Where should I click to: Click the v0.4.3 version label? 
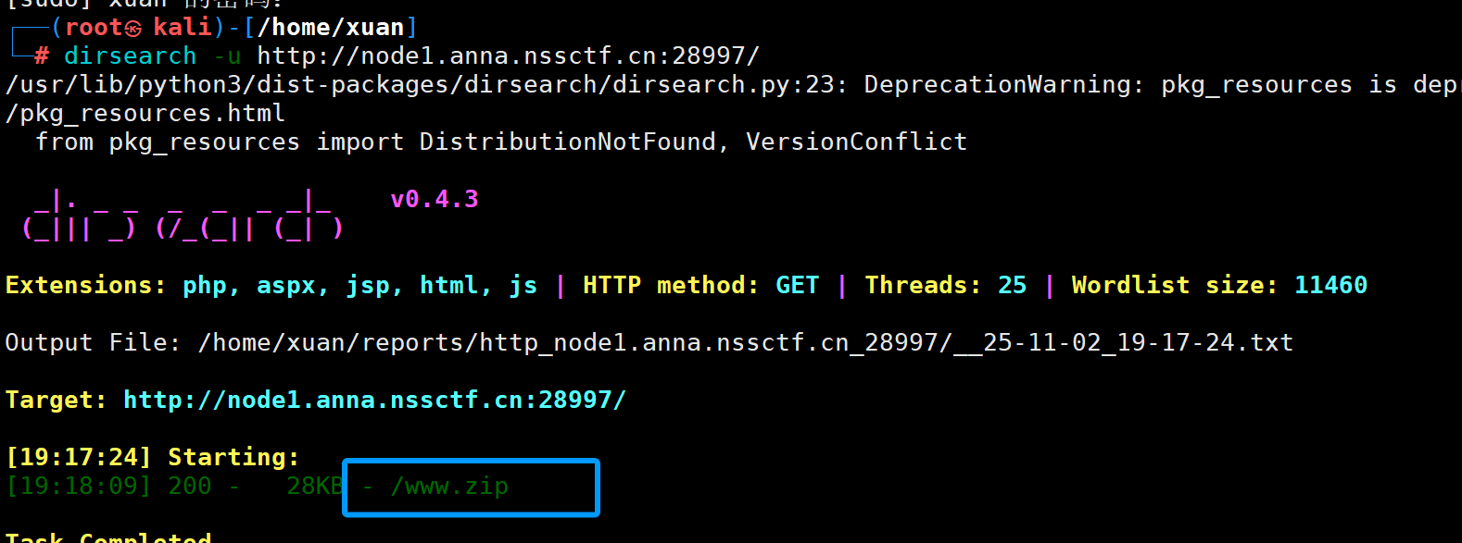point(435,199)
